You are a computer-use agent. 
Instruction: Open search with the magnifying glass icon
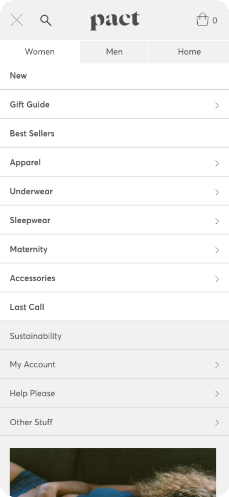coord(46,21)
